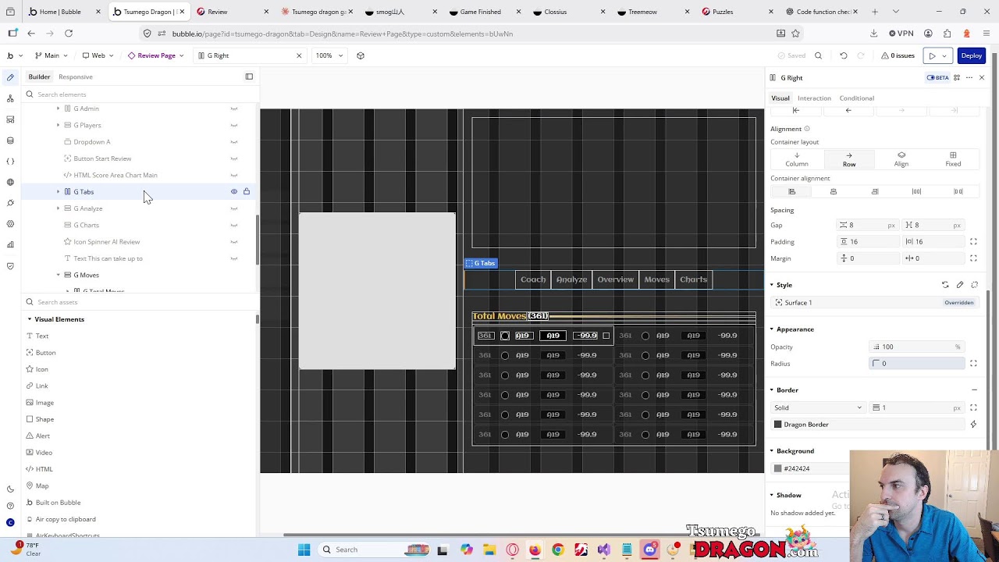Detach style using the dashed-circle icon
The image size is (999, 562).
pos(974,285)
